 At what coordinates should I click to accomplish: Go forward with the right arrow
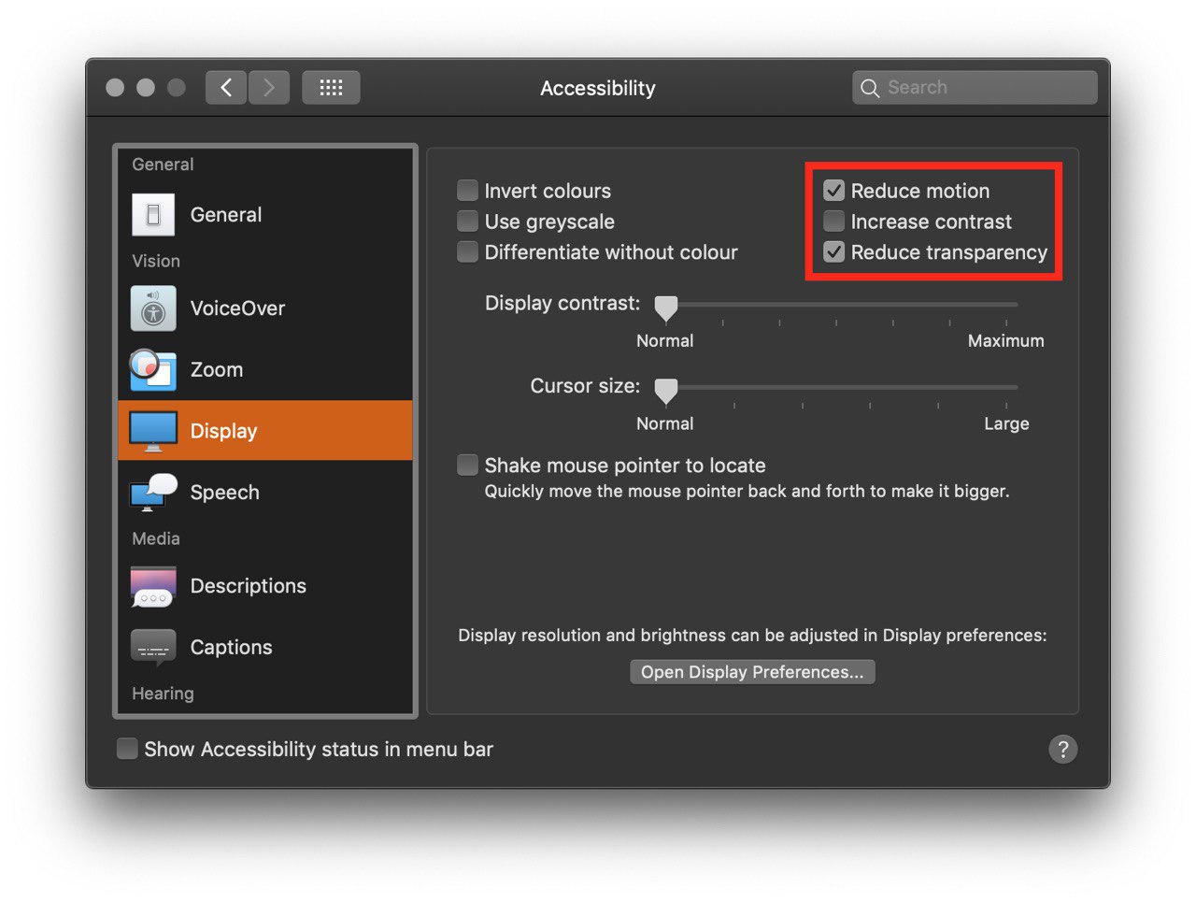[x=269, y=88]
